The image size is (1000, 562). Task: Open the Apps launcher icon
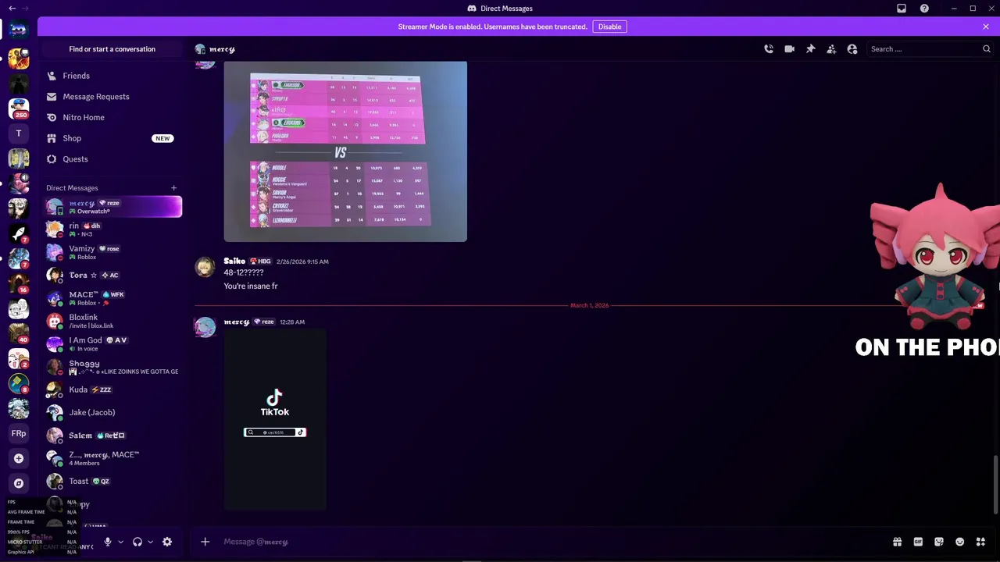pyautogui.click(x=980, y=542)
